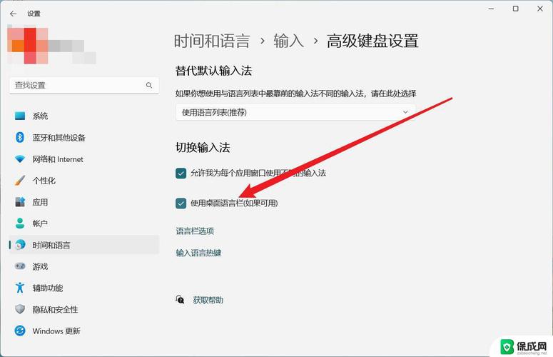Open Windows 更新 page
Viewport: 553px width, 357px height.
pos(84,331)
